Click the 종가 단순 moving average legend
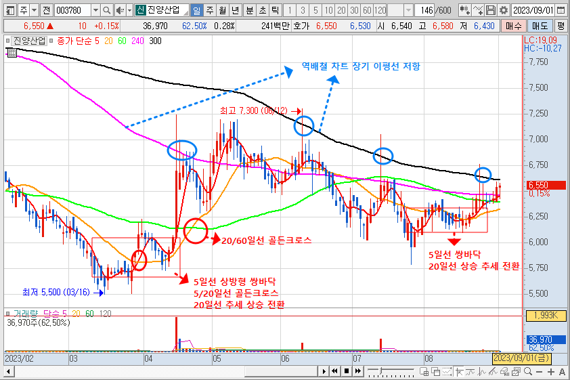The image size is (570, 380). click(x=75, y=41)
